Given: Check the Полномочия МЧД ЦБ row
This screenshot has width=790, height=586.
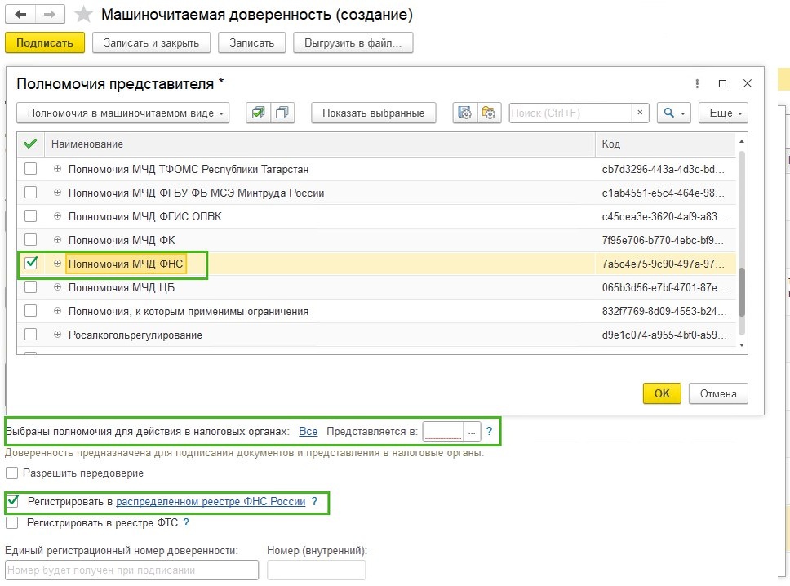Looking at the screenshot, I should pyautogui.click(x=31, y=287).
